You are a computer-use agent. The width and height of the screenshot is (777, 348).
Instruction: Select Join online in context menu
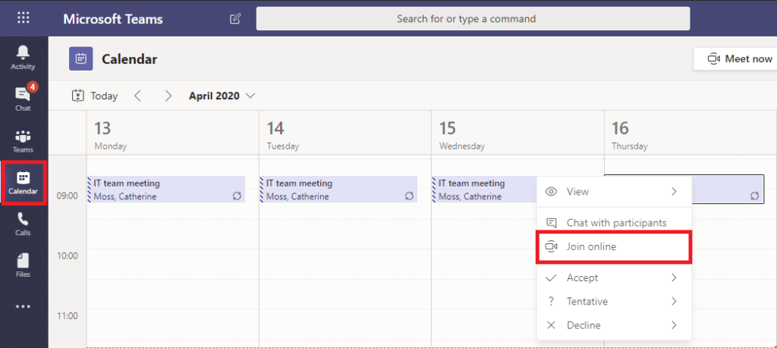click(614, 246)
